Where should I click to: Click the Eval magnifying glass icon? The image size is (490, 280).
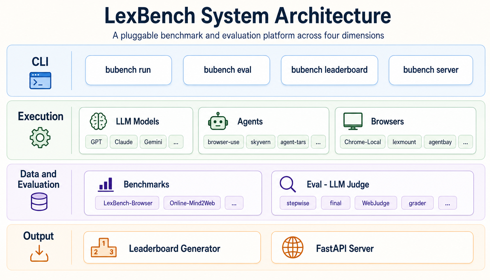point(288,184)
